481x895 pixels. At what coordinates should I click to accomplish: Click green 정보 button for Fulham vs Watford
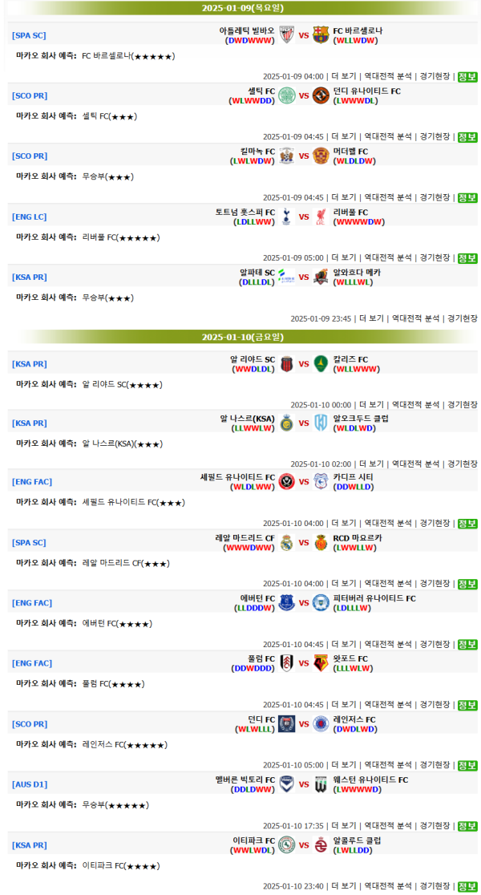coord(467,705)
